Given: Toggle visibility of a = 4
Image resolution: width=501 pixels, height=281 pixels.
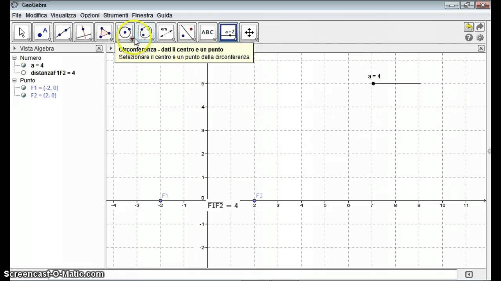Looking at the screenshot, I should pyautogui.click(x=23, y=66).
